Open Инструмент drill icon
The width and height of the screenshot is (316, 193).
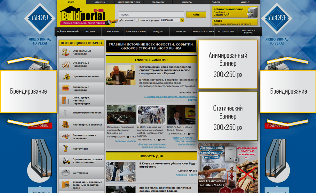[x=66, y=148]
